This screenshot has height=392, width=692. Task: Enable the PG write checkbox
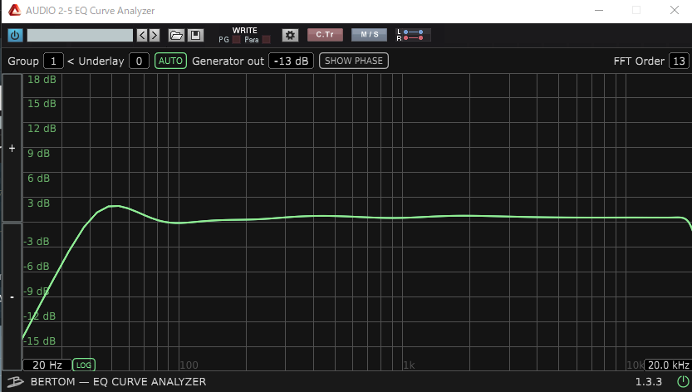tap(237, 40)
